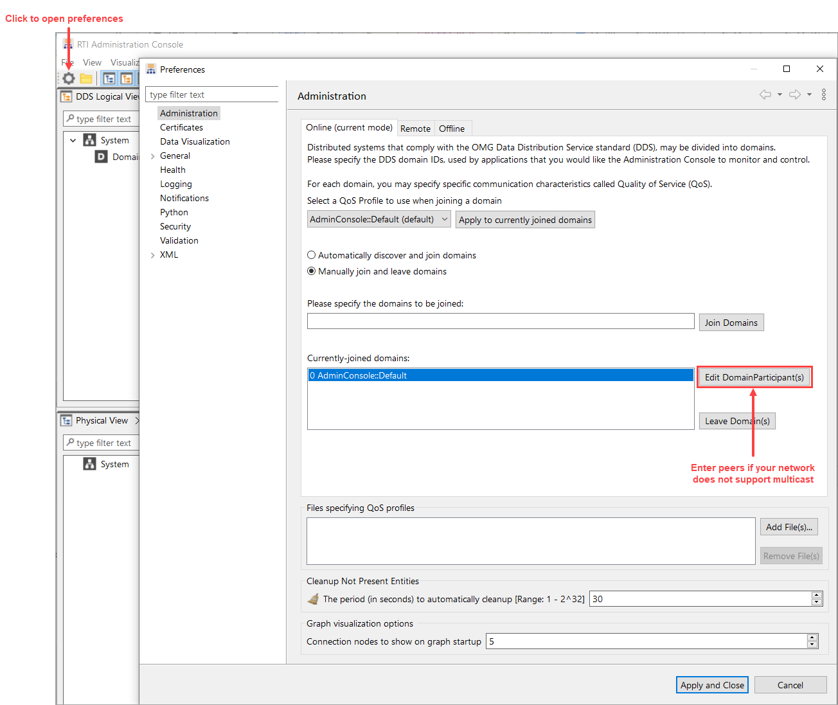Select the Domain 'D' icon in logical tree
The width and height of the screenshot is (838, 705).
(101, 157)
